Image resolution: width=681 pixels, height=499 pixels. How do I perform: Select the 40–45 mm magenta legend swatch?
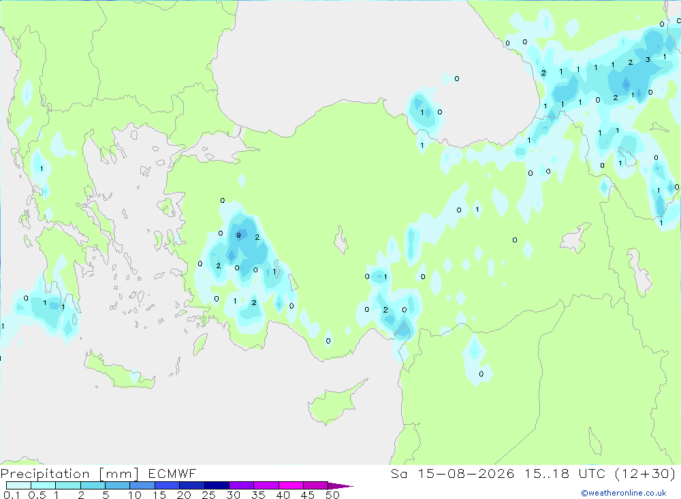pyautogui.click(x=291, y=485)
